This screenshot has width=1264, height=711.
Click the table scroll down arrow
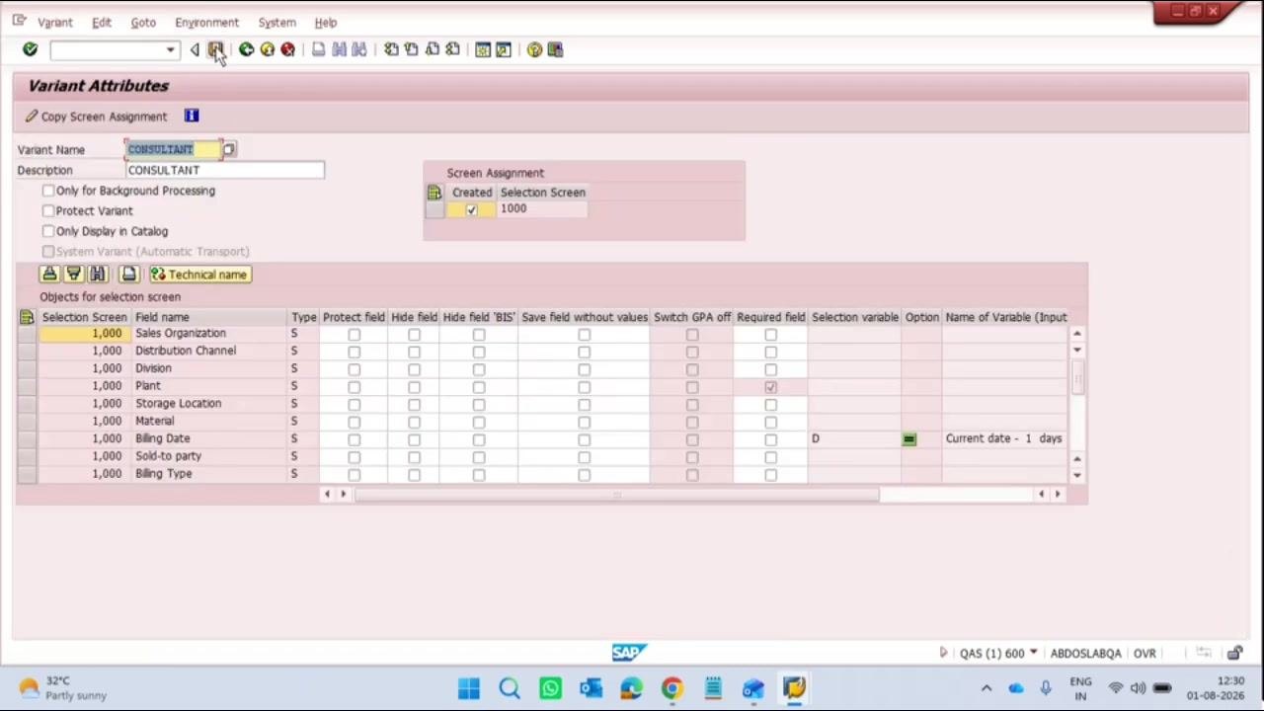click(1077, 476)
